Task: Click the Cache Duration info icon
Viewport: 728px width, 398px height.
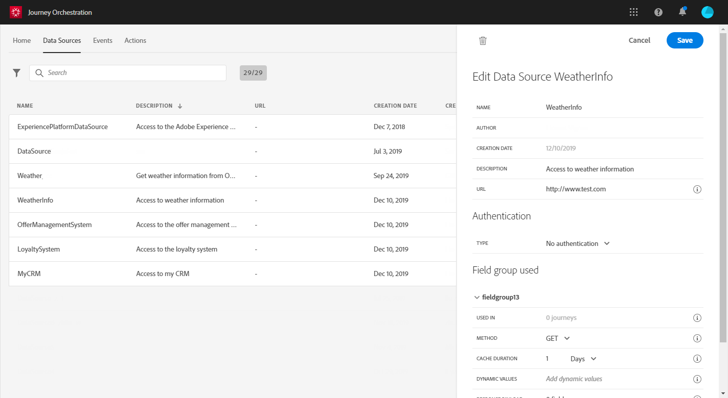Action: pyautogui.click(x=697, y=359)
